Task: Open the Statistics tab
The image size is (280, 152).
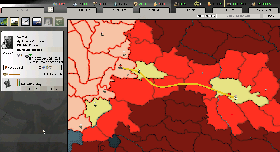Action: coord(263,10)
